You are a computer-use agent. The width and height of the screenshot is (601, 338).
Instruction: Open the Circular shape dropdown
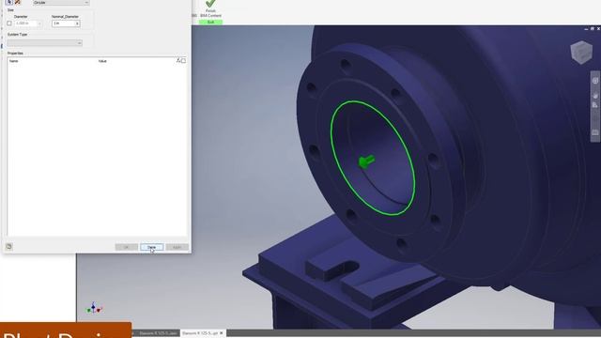coord(61,2)
